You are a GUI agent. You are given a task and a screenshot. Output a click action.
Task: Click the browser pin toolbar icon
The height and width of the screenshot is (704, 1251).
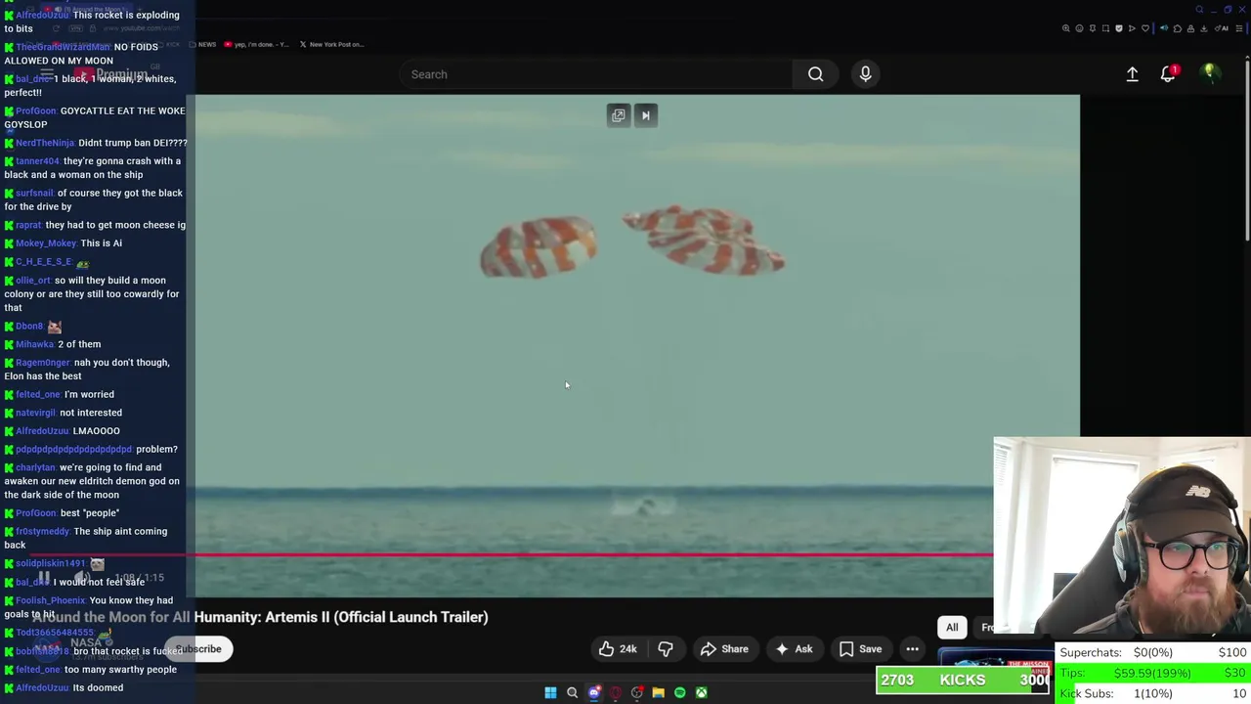click(1093, 28)
